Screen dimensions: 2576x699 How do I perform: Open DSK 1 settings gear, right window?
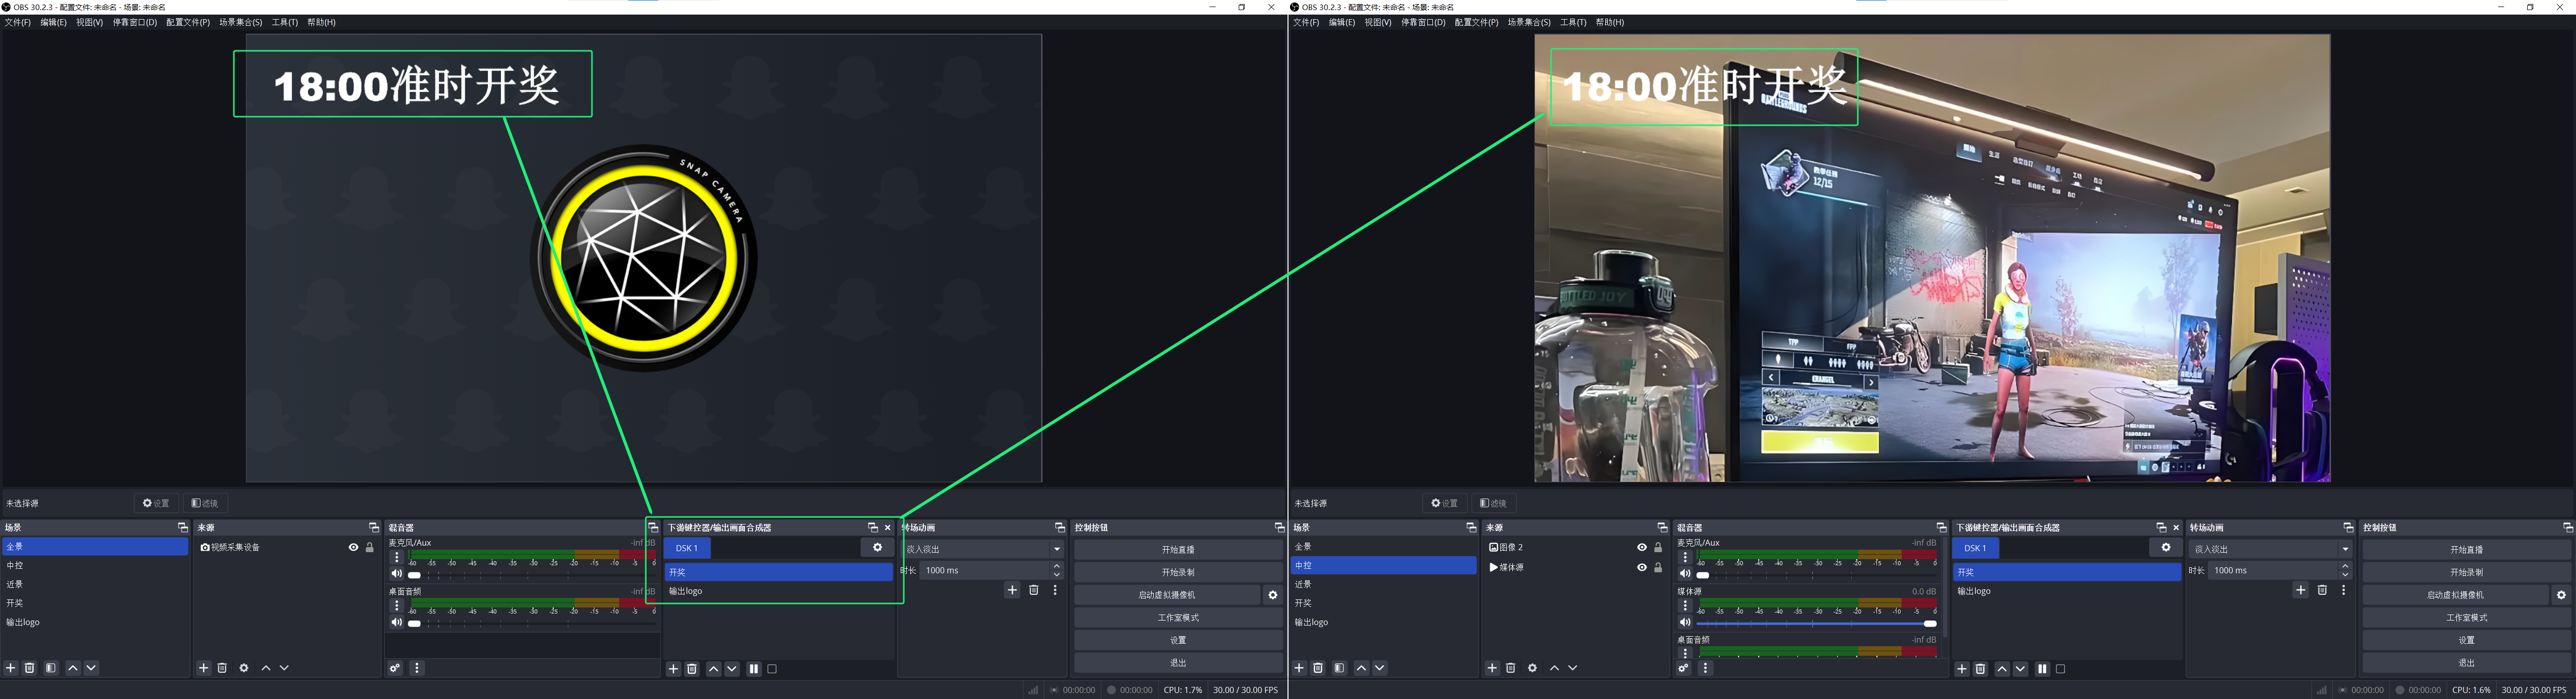click(x=2165, y=547)
